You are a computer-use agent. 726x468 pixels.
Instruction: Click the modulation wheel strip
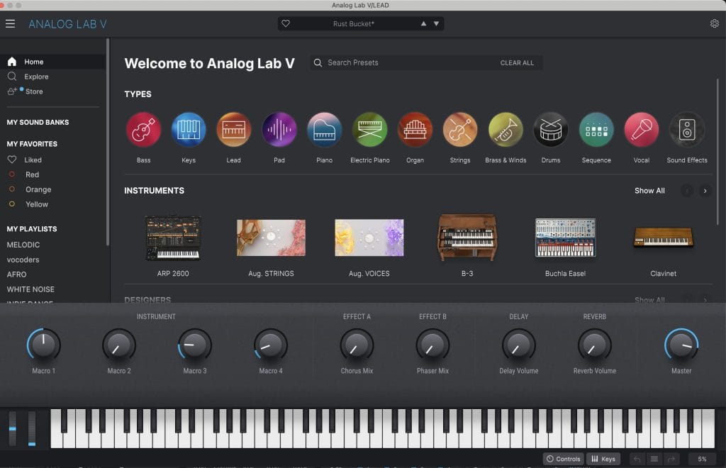point(31,429)
